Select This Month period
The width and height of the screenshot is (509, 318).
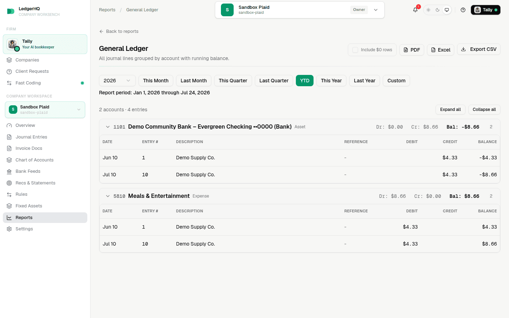156,81
